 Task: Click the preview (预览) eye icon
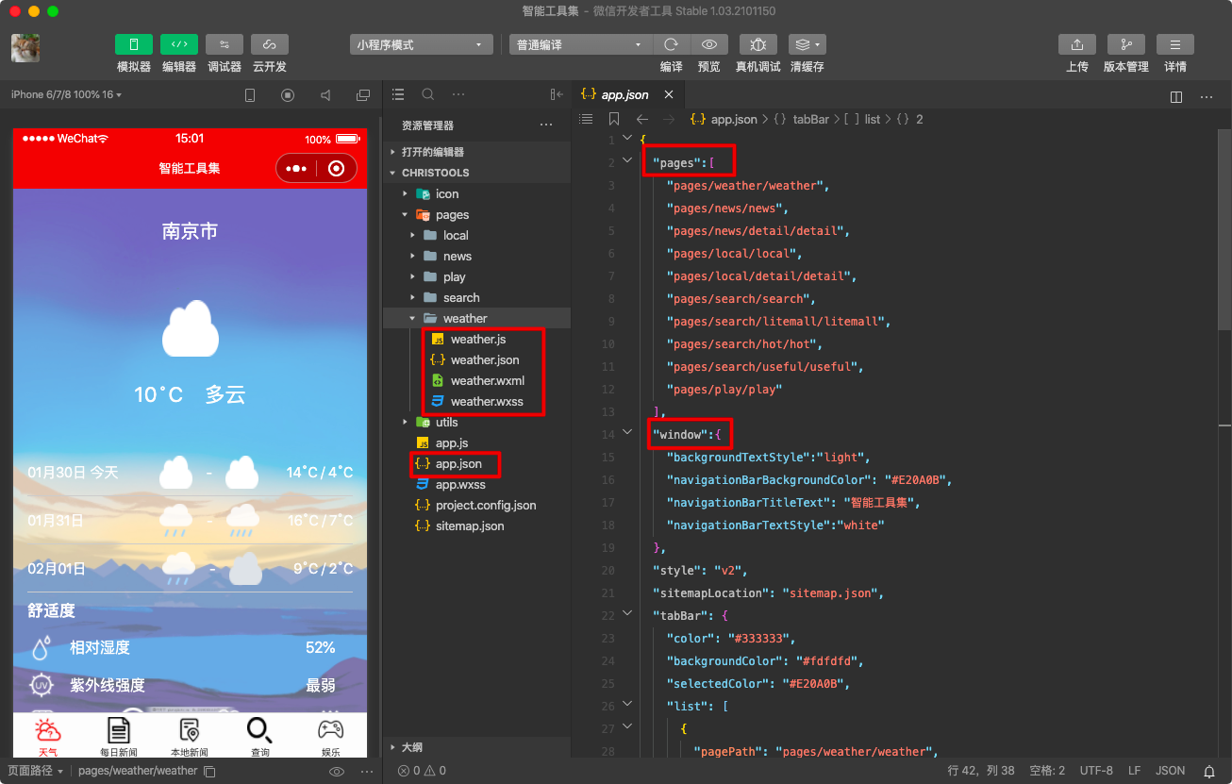(709, 44)
